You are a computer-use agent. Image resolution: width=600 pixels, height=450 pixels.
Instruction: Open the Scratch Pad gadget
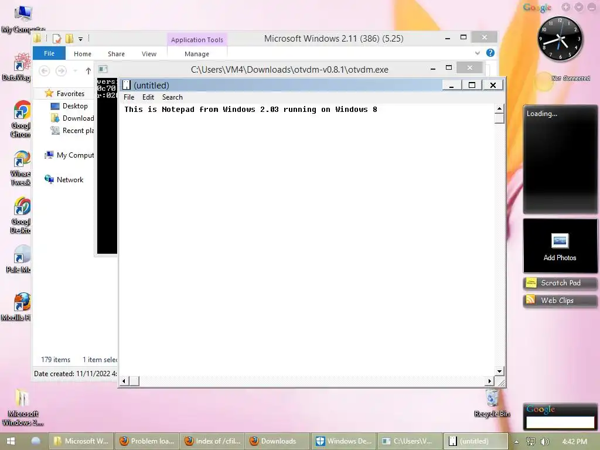pos(560,283)
